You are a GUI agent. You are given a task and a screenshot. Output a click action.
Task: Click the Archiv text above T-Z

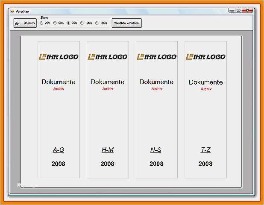(206, 89)
